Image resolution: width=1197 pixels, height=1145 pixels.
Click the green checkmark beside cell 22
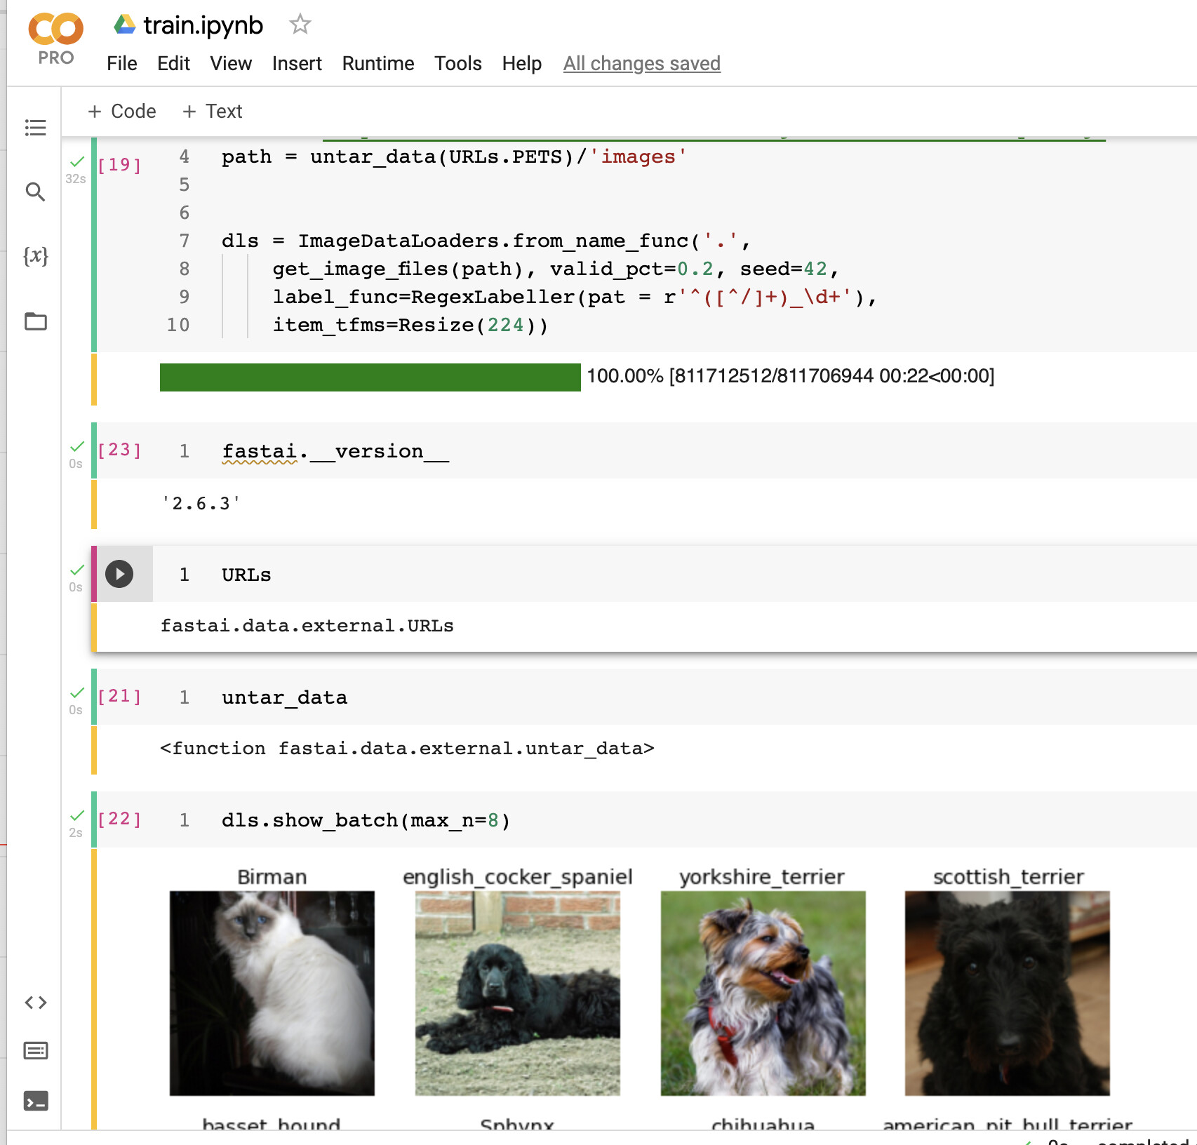tap(77, 815)
